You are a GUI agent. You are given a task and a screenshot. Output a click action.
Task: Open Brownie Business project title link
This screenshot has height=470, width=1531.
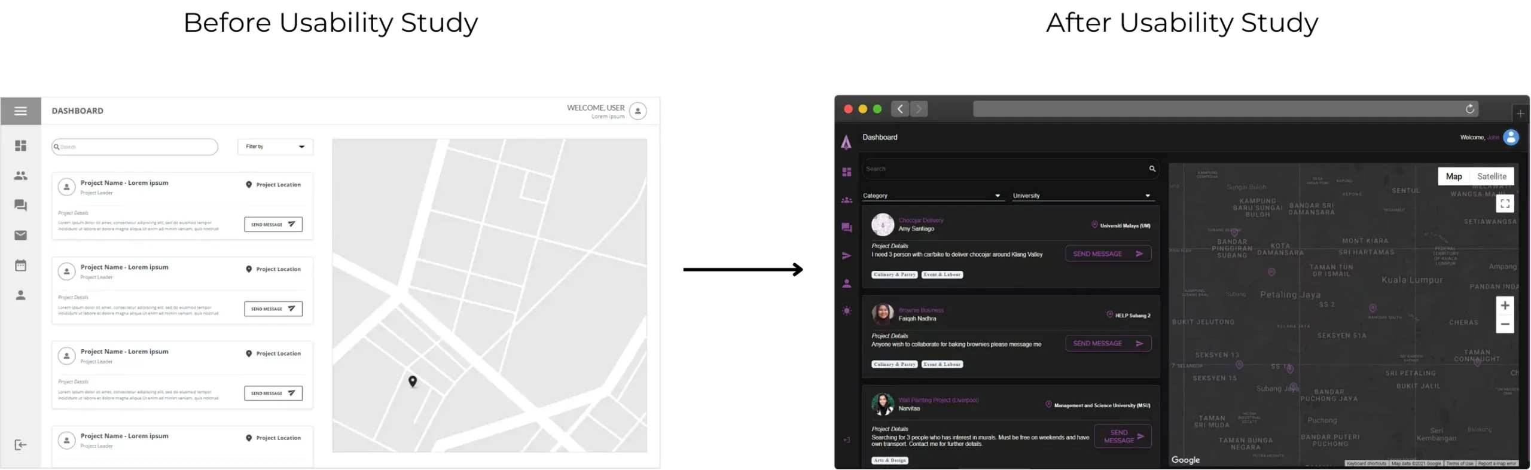[x=920, y=310]
